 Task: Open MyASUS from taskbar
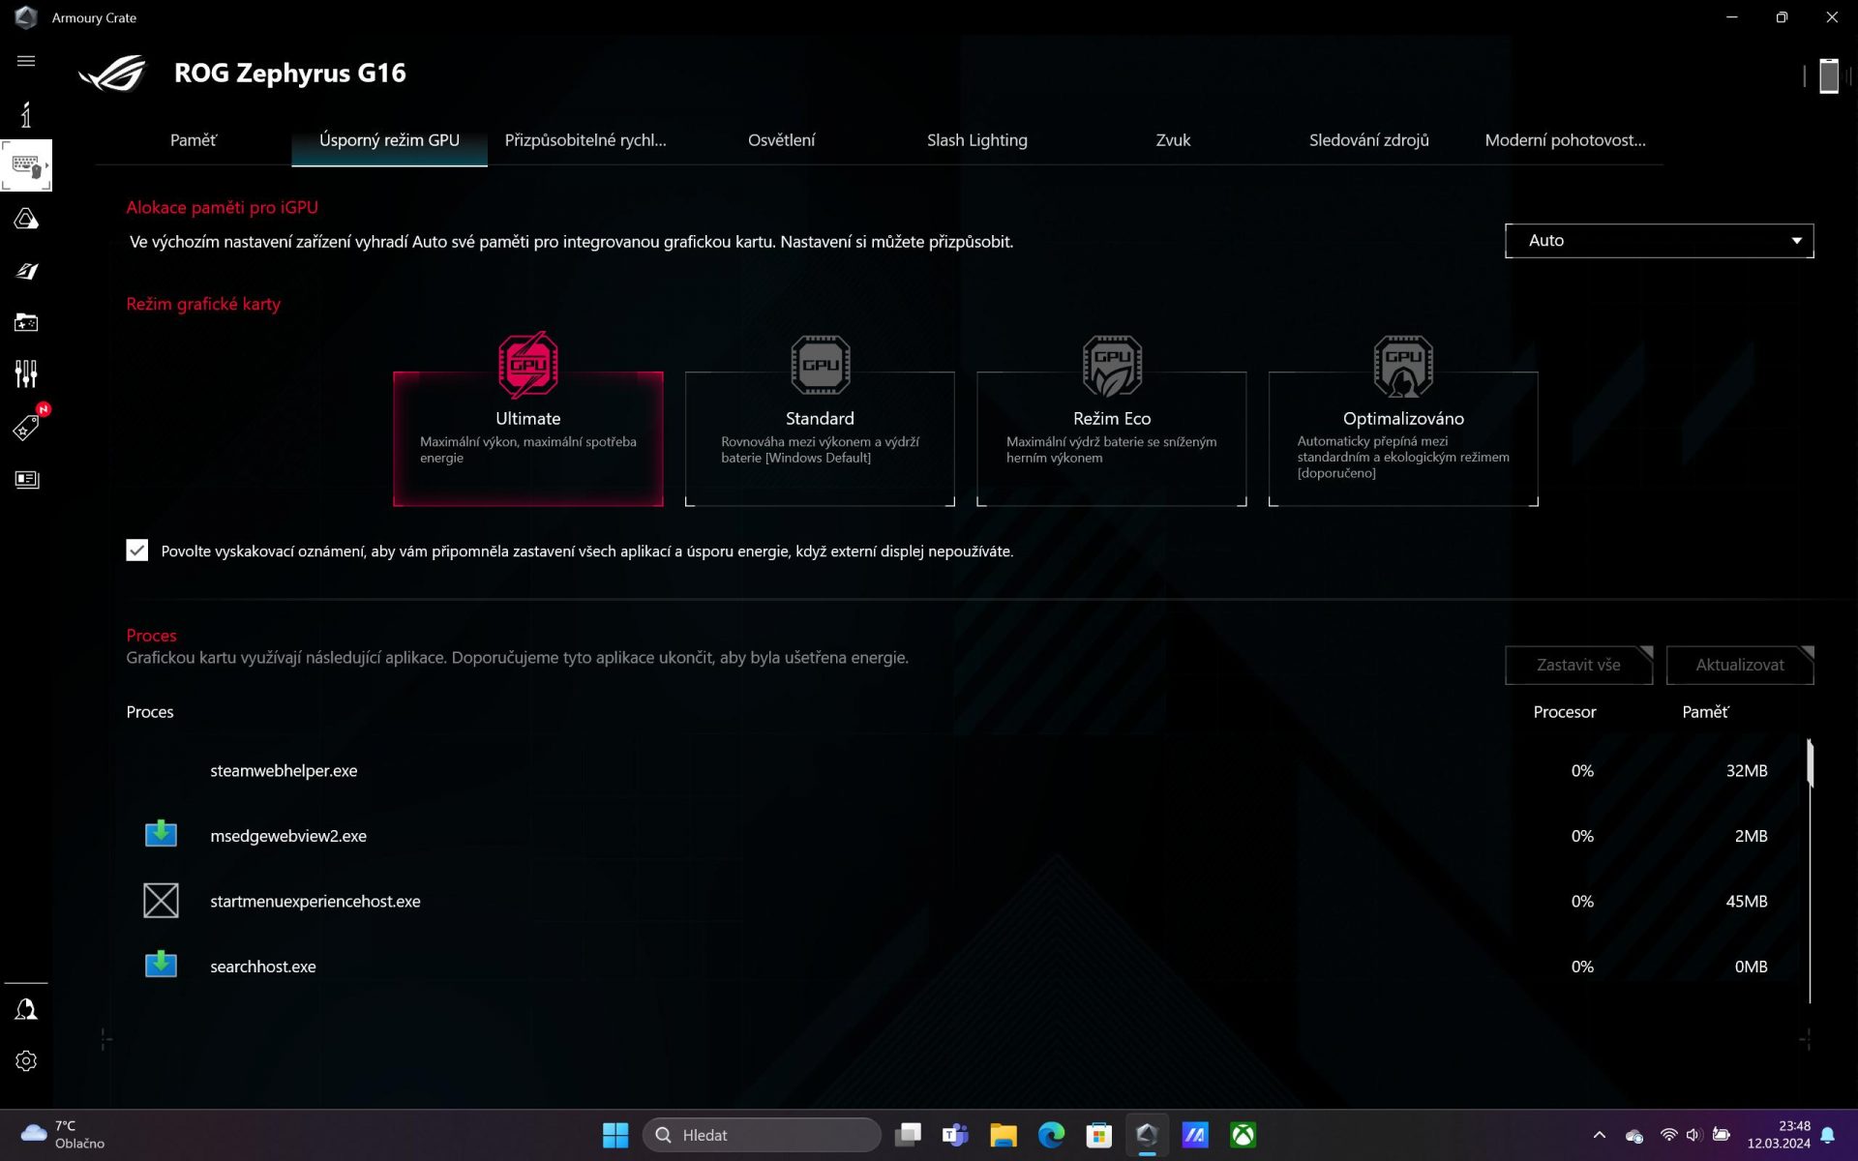pyautogui.click(x=1195, y=1135)
